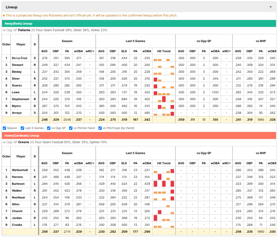Click the orange projected lineup warning dot
The width and height of the screenshot is (278, 238).
(4, 15)
